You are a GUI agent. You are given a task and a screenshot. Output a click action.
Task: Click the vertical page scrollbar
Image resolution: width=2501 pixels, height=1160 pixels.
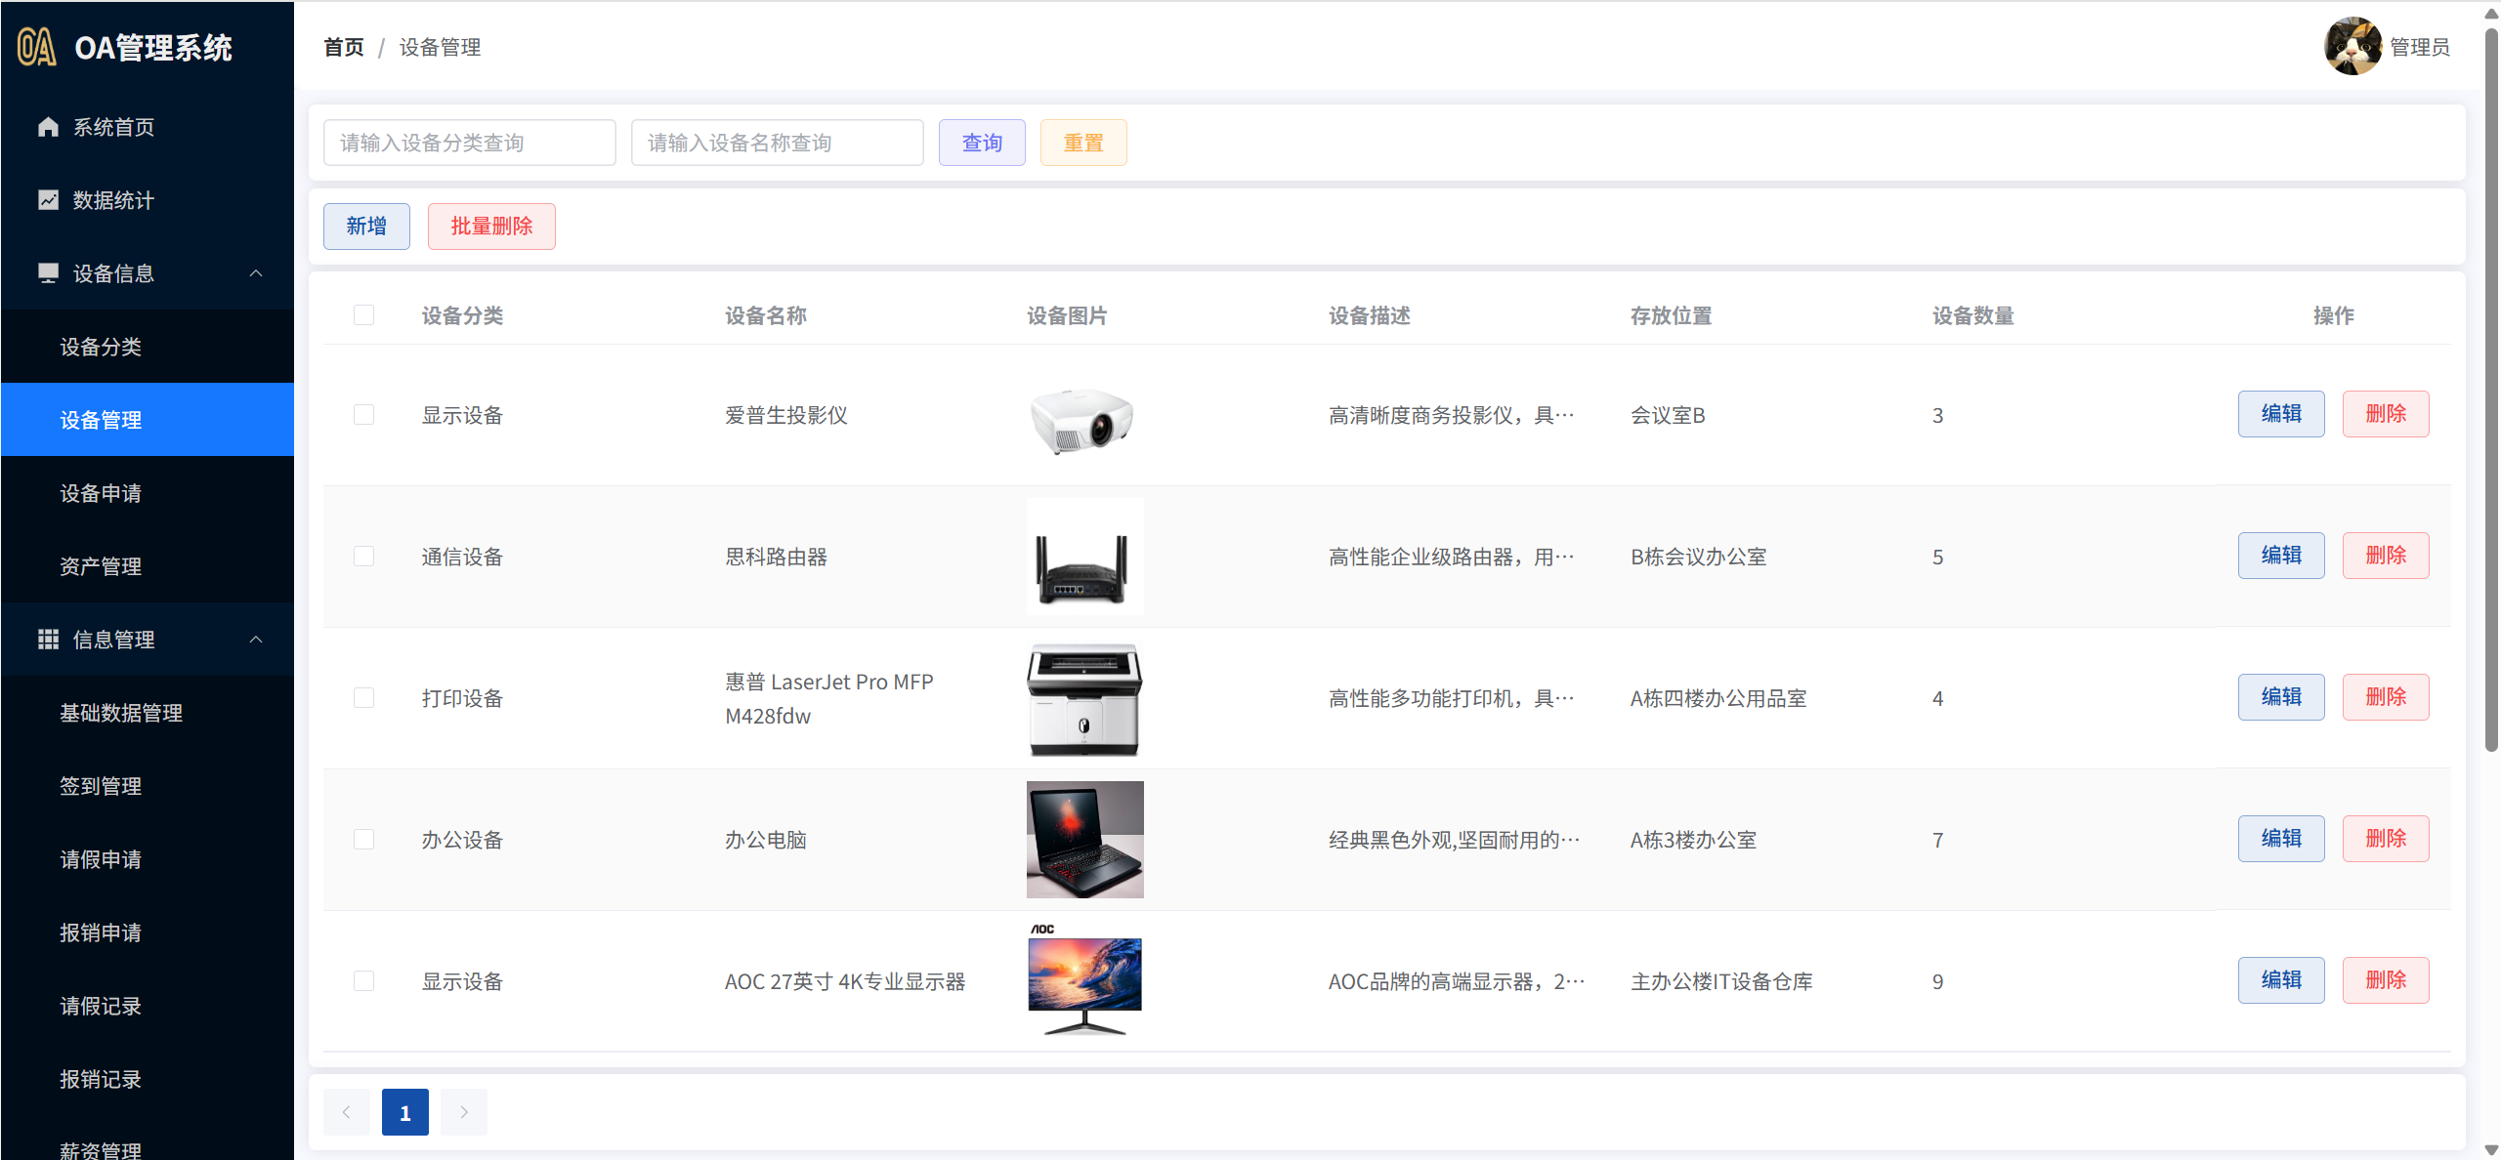click(2490, 391)
